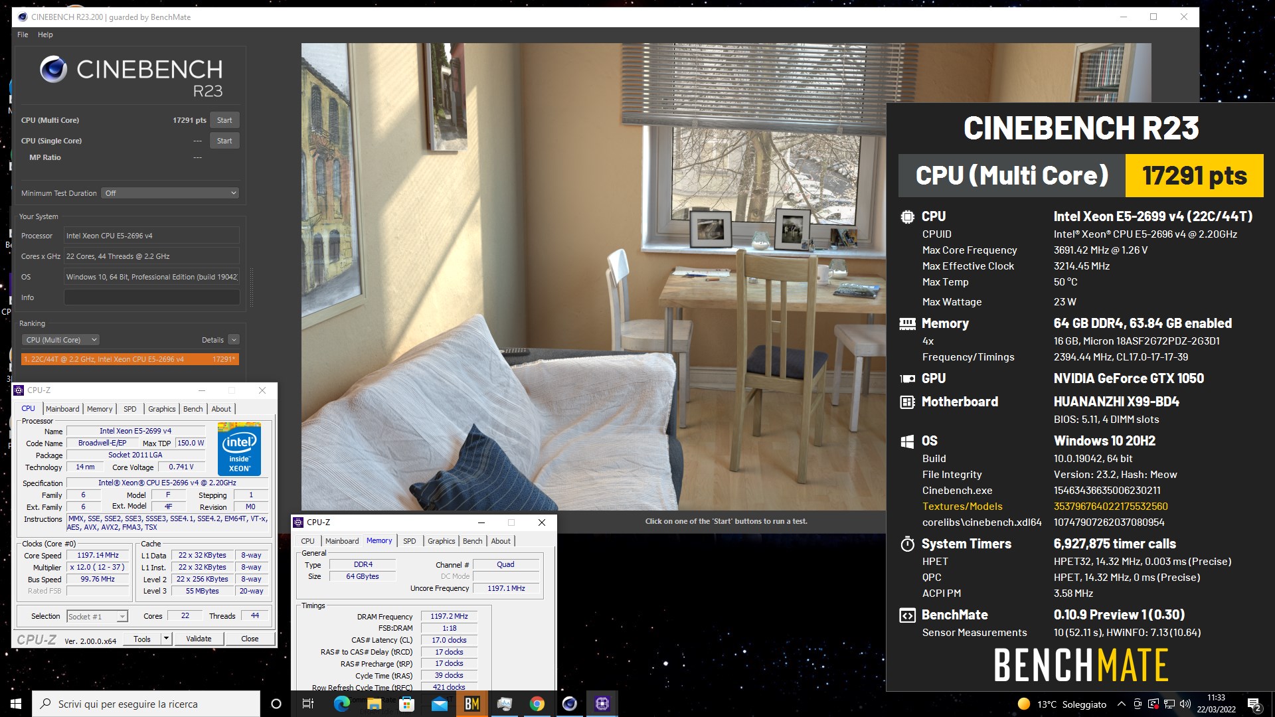Viewport: 1275px width, 717px height.
Task: Expand the ranking Details dropdown arrow
Action: (x=234, y=340)
